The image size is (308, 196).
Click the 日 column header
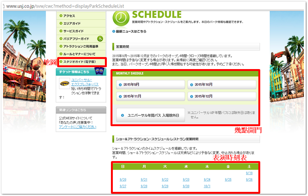tap(123, 166)
